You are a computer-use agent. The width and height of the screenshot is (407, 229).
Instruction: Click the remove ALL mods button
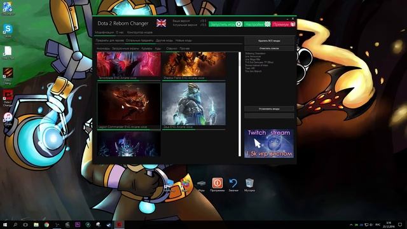[x=269, y=41]
